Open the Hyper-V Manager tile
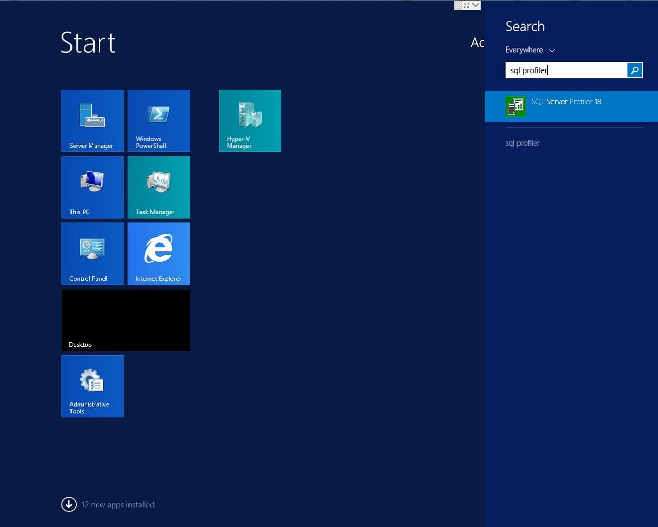658x527 pixels. 250,121
